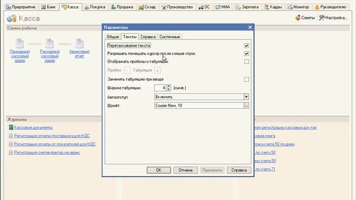Open the Предприятие section tab
This screenshot has height=200, width=356.
pos(21,7)
